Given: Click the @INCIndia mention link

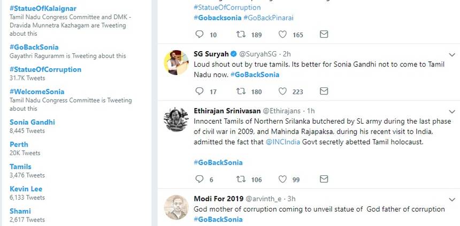Looking at the screenshot, I should coord(286,142).
